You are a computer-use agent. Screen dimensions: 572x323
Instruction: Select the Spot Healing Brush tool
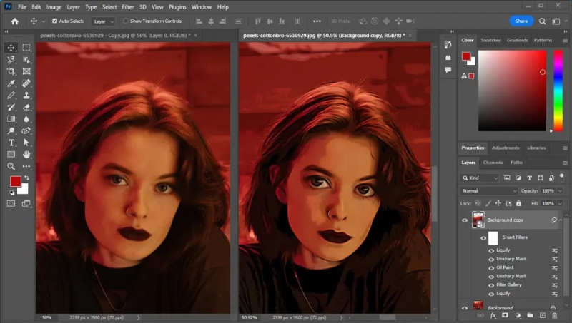point(26,83)
